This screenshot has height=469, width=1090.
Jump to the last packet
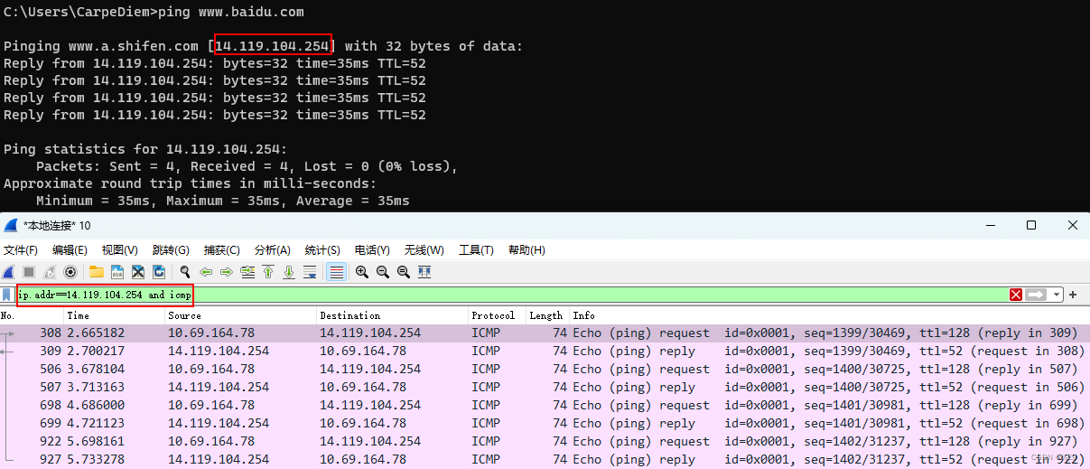point(289,272)
